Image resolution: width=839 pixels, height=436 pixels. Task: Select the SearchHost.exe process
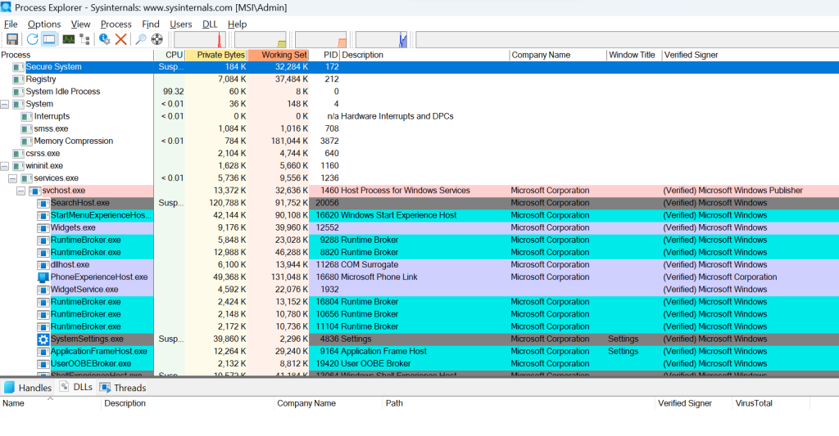click(419, 203)
